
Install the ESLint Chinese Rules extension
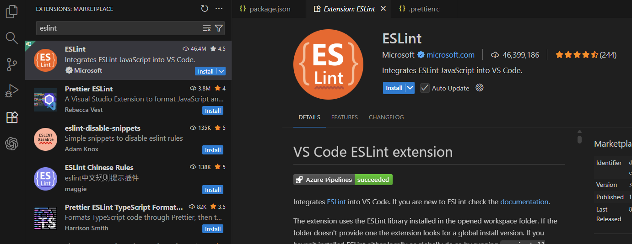[x=213, y=190]
